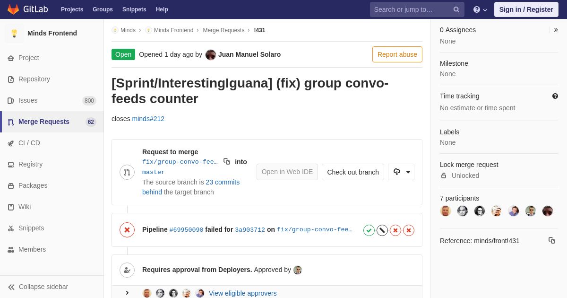
Task: Copy the source branch name icon
Action: [x=227, y=161]
